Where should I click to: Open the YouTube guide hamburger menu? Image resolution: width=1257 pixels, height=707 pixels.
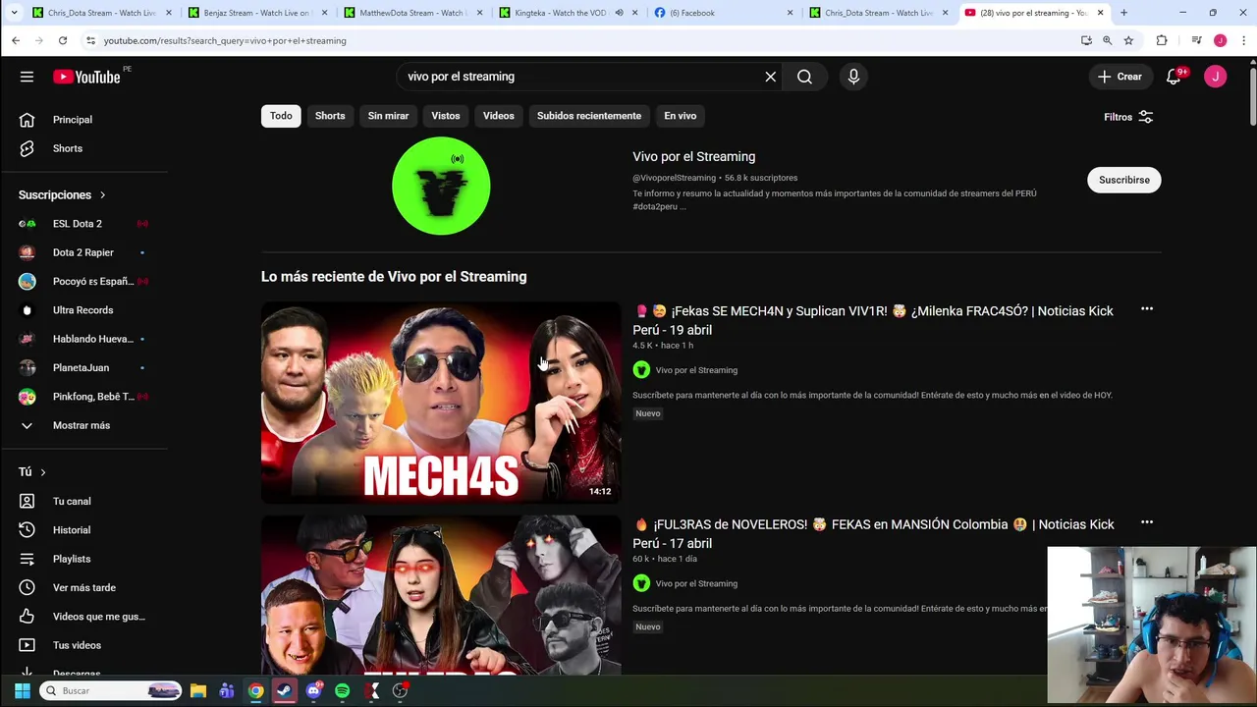[27, 77]
